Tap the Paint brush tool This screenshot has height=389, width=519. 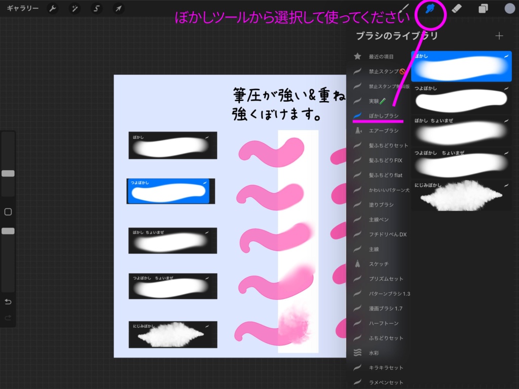[x=405, y=8]
